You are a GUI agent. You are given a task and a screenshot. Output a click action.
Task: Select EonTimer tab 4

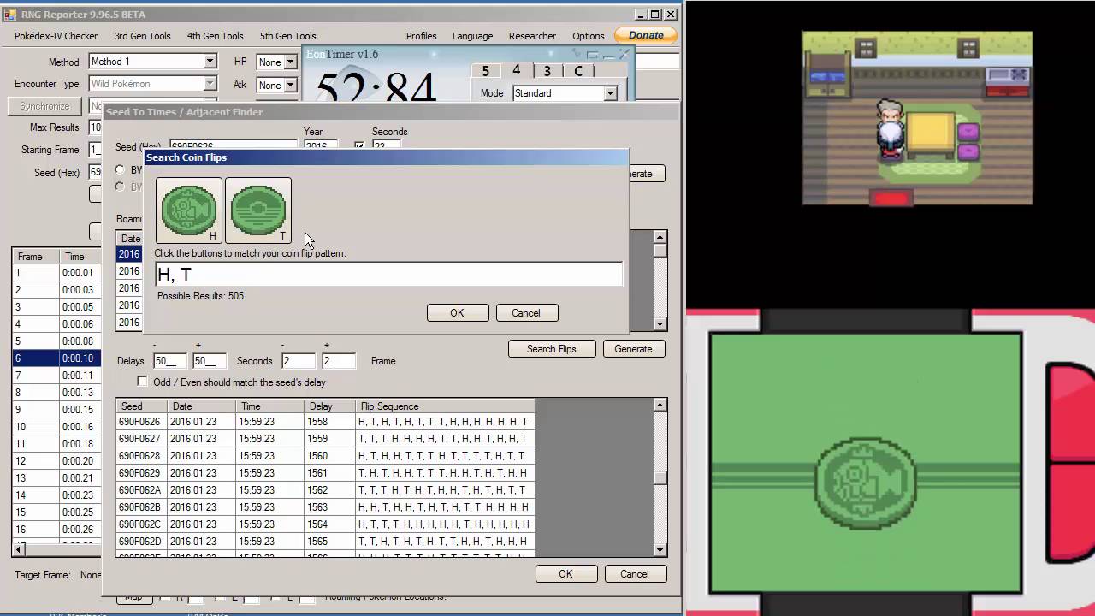(x=516, y=70)
